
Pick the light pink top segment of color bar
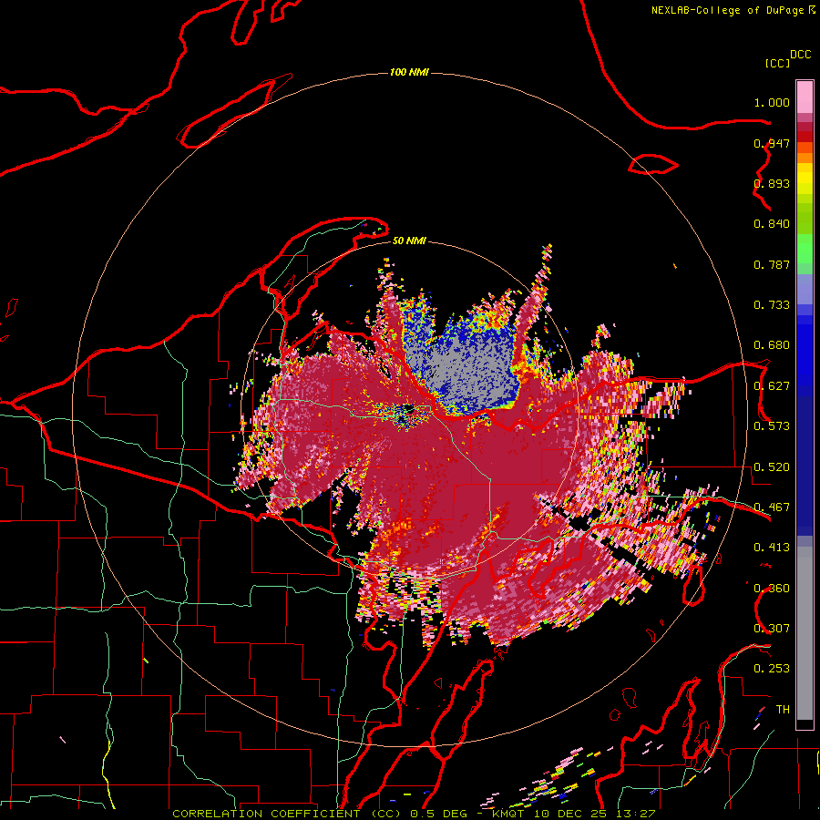(x=805, y=97)
